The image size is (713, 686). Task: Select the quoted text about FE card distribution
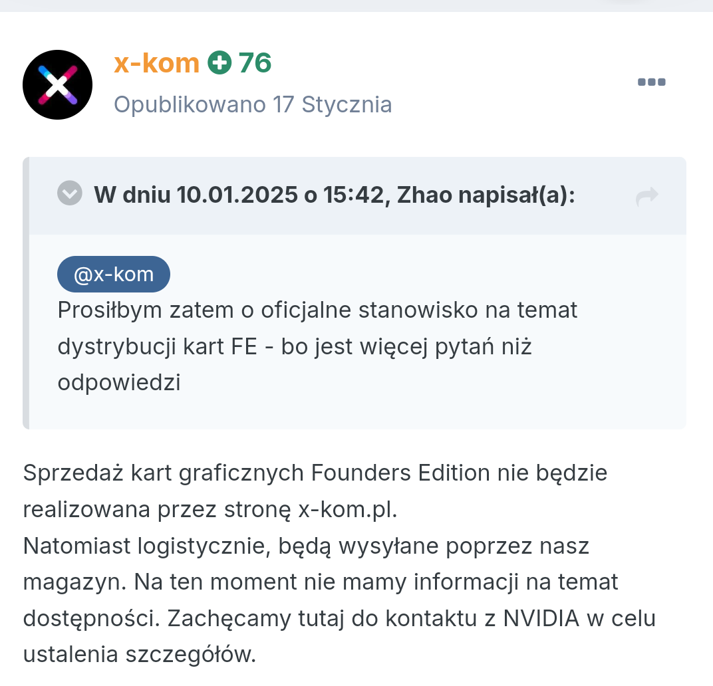click(x=318, y=346)
